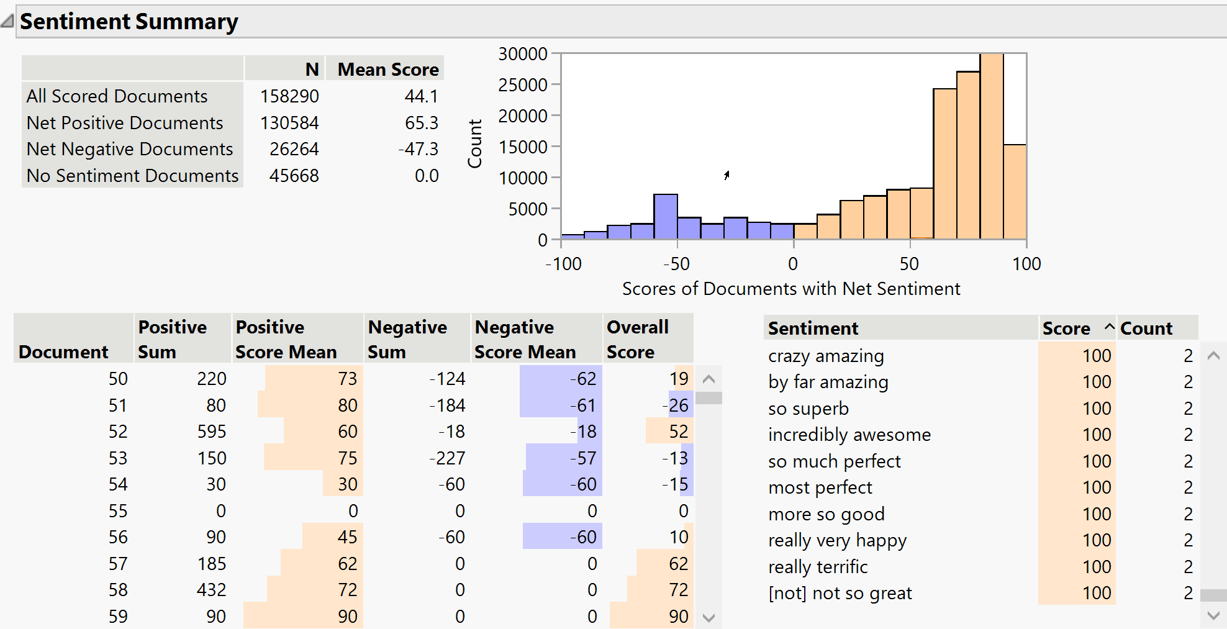Click the down arrow on the document table scrollbar
The width and height of the screenshot is (1227, 629).
(708, 617)
